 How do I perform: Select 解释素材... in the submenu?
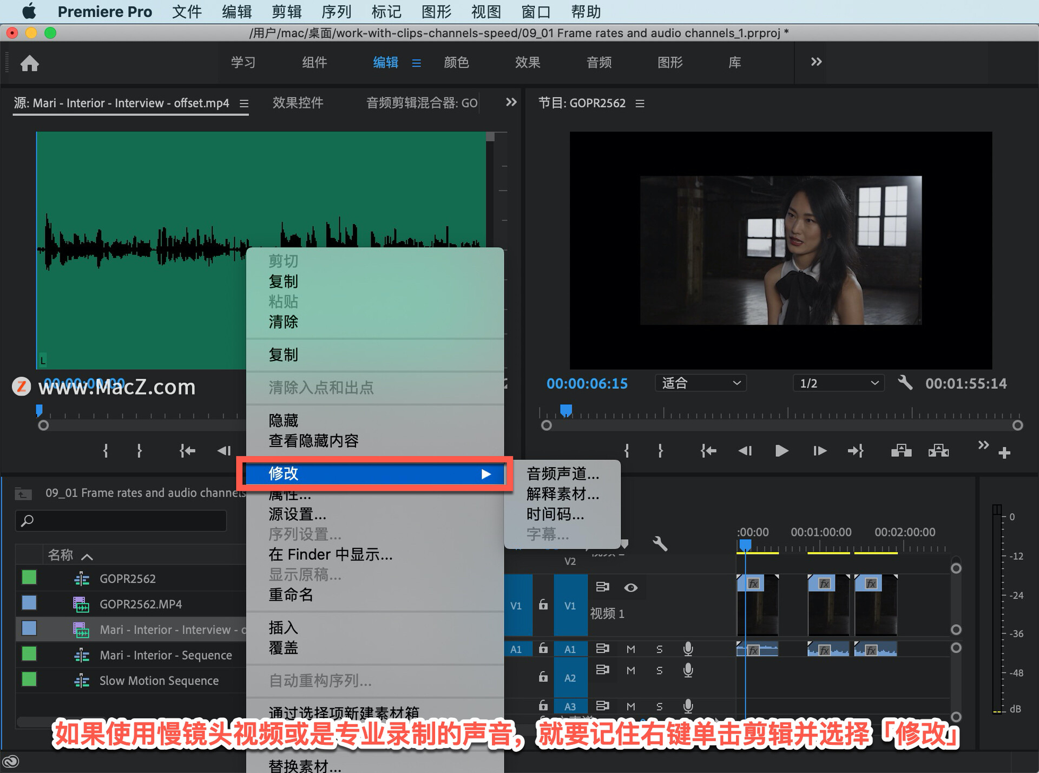pyautogui.click(x=562, y=494)
